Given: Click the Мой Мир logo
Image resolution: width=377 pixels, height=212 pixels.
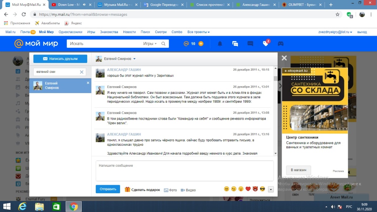Looking at the screenshot, I should pos(36,43).
